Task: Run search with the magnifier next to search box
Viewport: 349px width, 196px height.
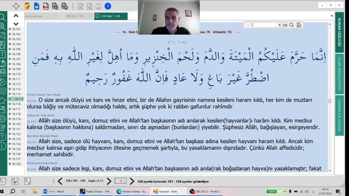Action: pos(291,25)
